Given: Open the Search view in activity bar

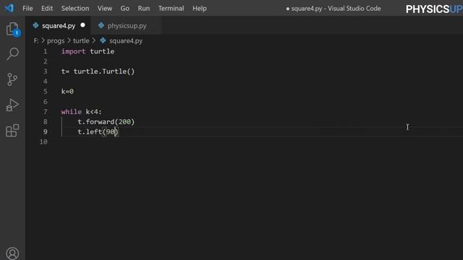Looking at the screenshot, I should (12, 54).
